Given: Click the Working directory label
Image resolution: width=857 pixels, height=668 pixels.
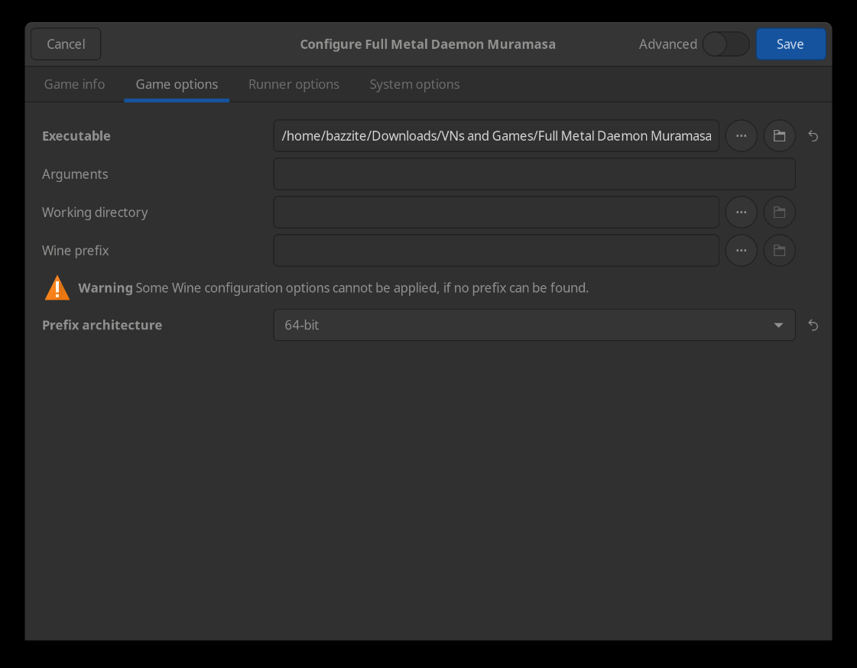Looking at the screenshot, I should click(95, 212).
